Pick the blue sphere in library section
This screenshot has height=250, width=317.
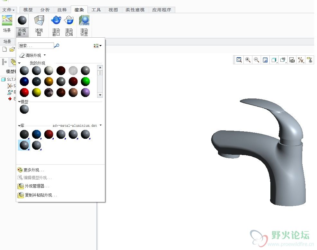[36, 134]
